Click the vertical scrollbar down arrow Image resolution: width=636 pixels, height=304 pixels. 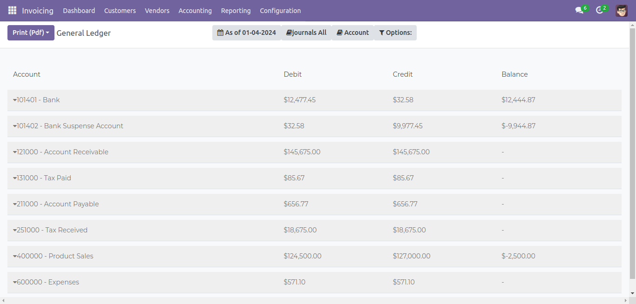pos(633,293)
